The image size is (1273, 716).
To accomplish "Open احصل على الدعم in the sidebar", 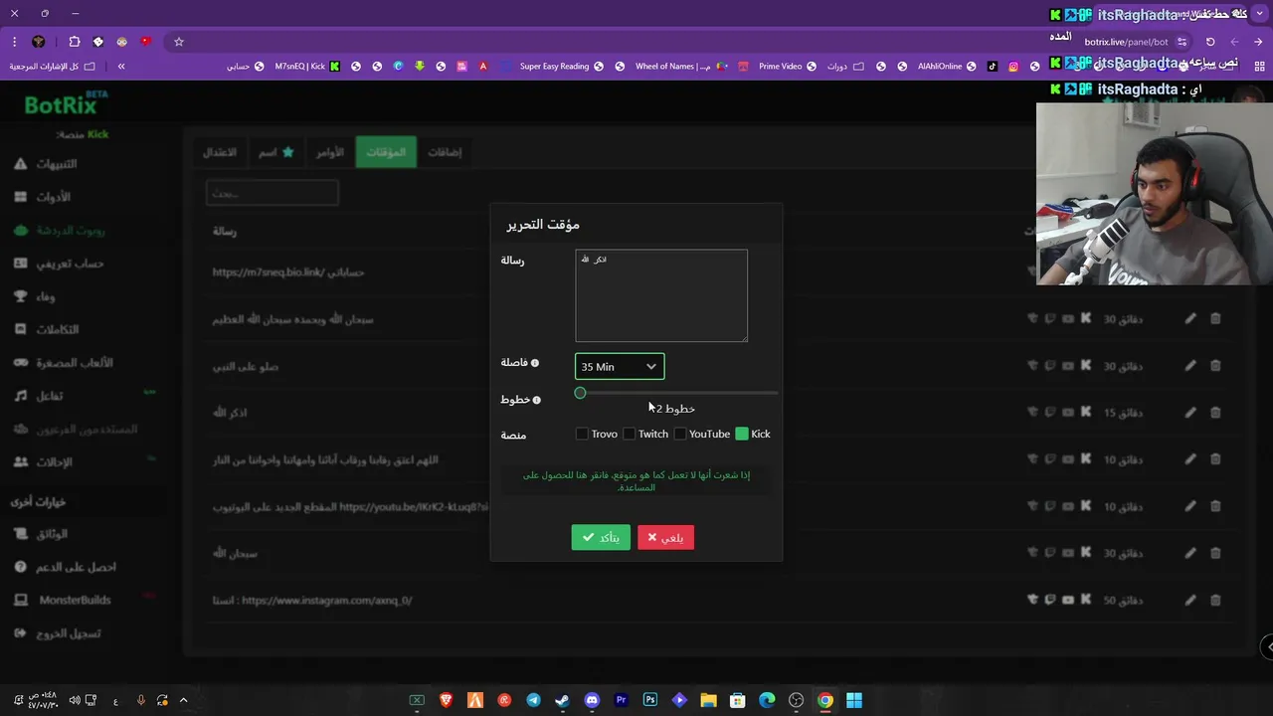I will coord(64,567).
